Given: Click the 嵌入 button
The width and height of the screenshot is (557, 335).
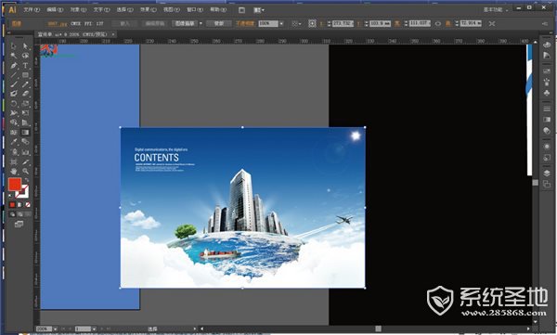Looking at the screenshot, I should [x=124, y=23].
